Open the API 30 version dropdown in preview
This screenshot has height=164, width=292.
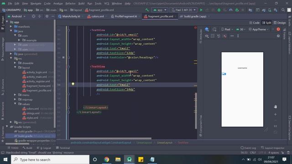240,29
